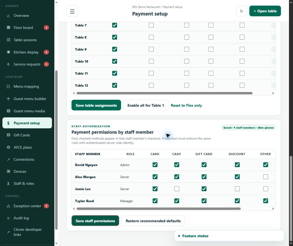293x246 pixels.
Task: Disable Gift Card permission for Taylor Reed
Action: pos(204,201)
